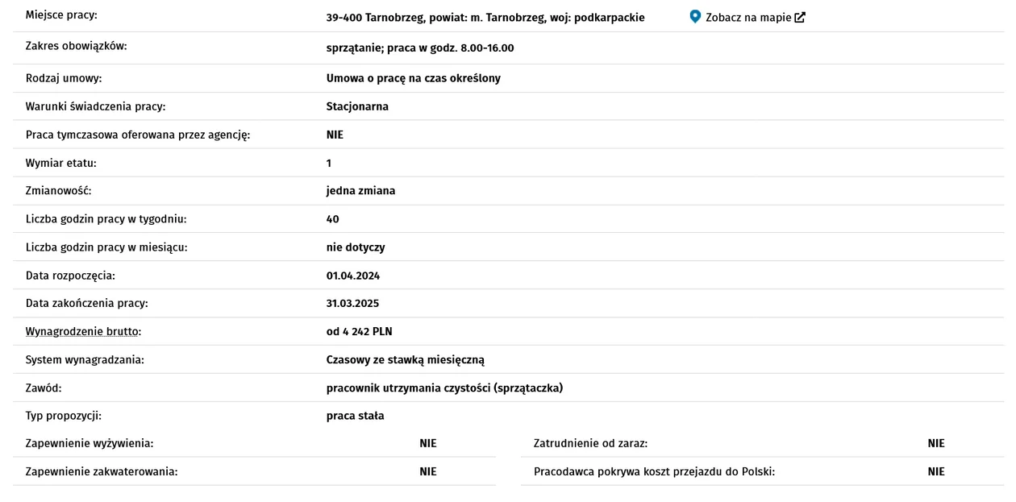
Task: Click the end date 31.03.2025
Action: (352, 303)
